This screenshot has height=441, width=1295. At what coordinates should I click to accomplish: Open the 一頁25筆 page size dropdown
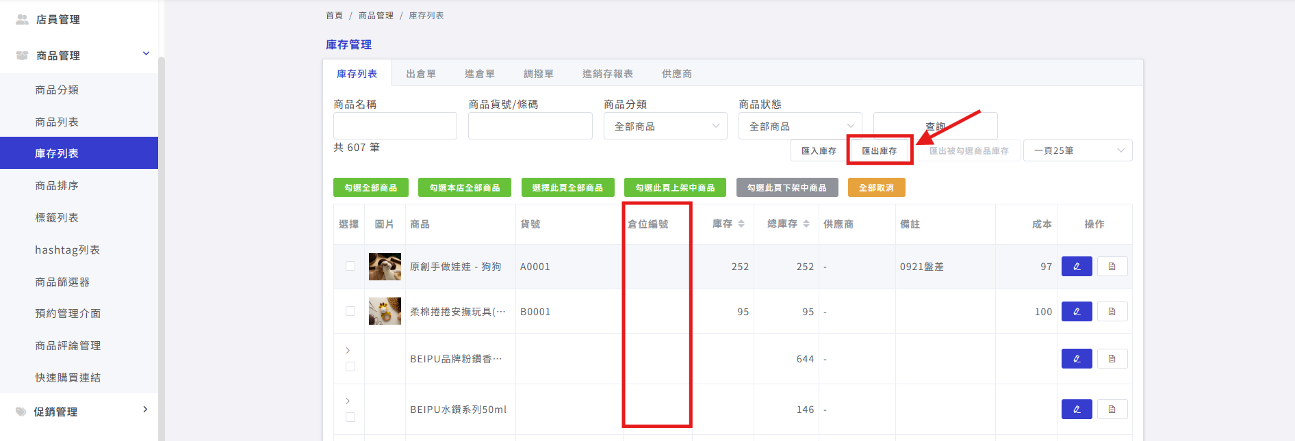[1078, 150]
